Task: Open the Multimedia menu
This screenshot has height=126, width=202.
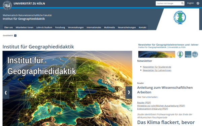Action: pyautogui.click(x=109, y=28)
